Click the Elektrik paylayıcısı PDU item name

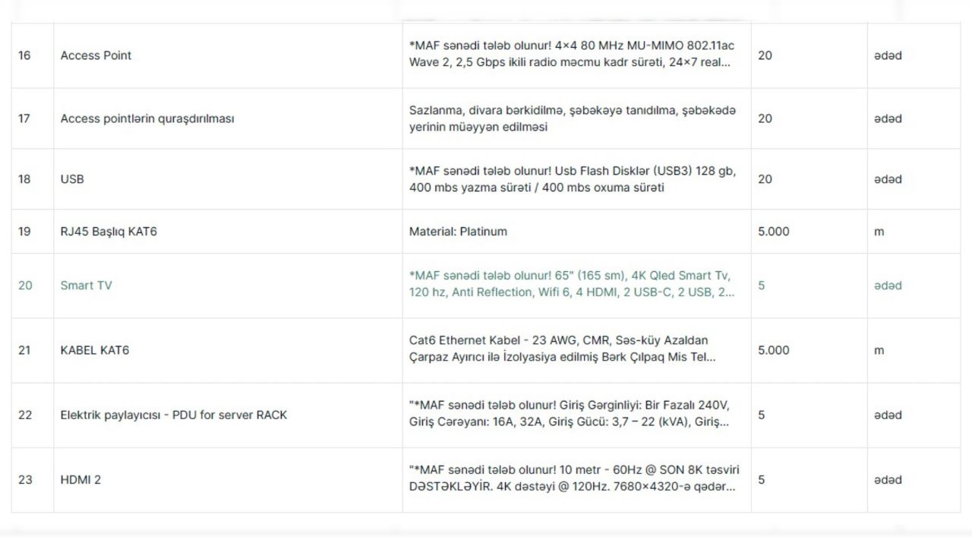(173, 415)
